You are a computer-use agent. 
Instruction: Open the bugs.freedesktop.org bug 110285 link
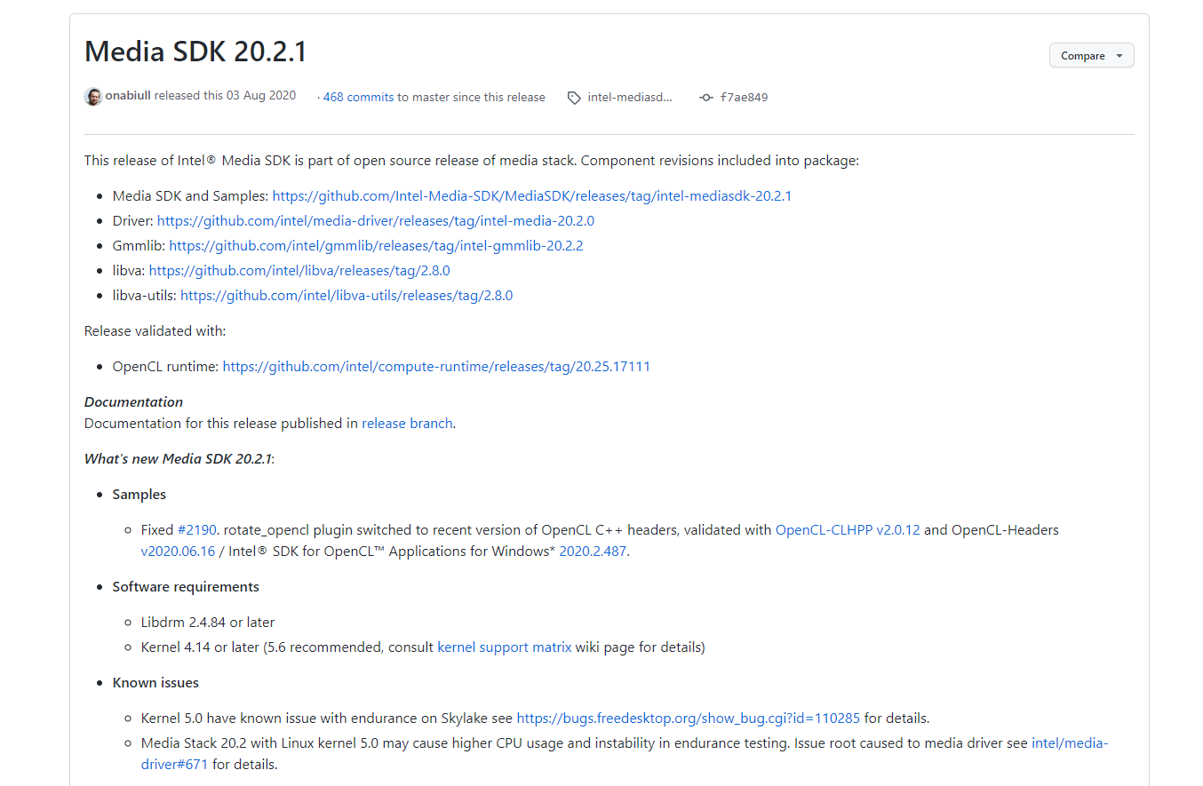coord(688,719)
